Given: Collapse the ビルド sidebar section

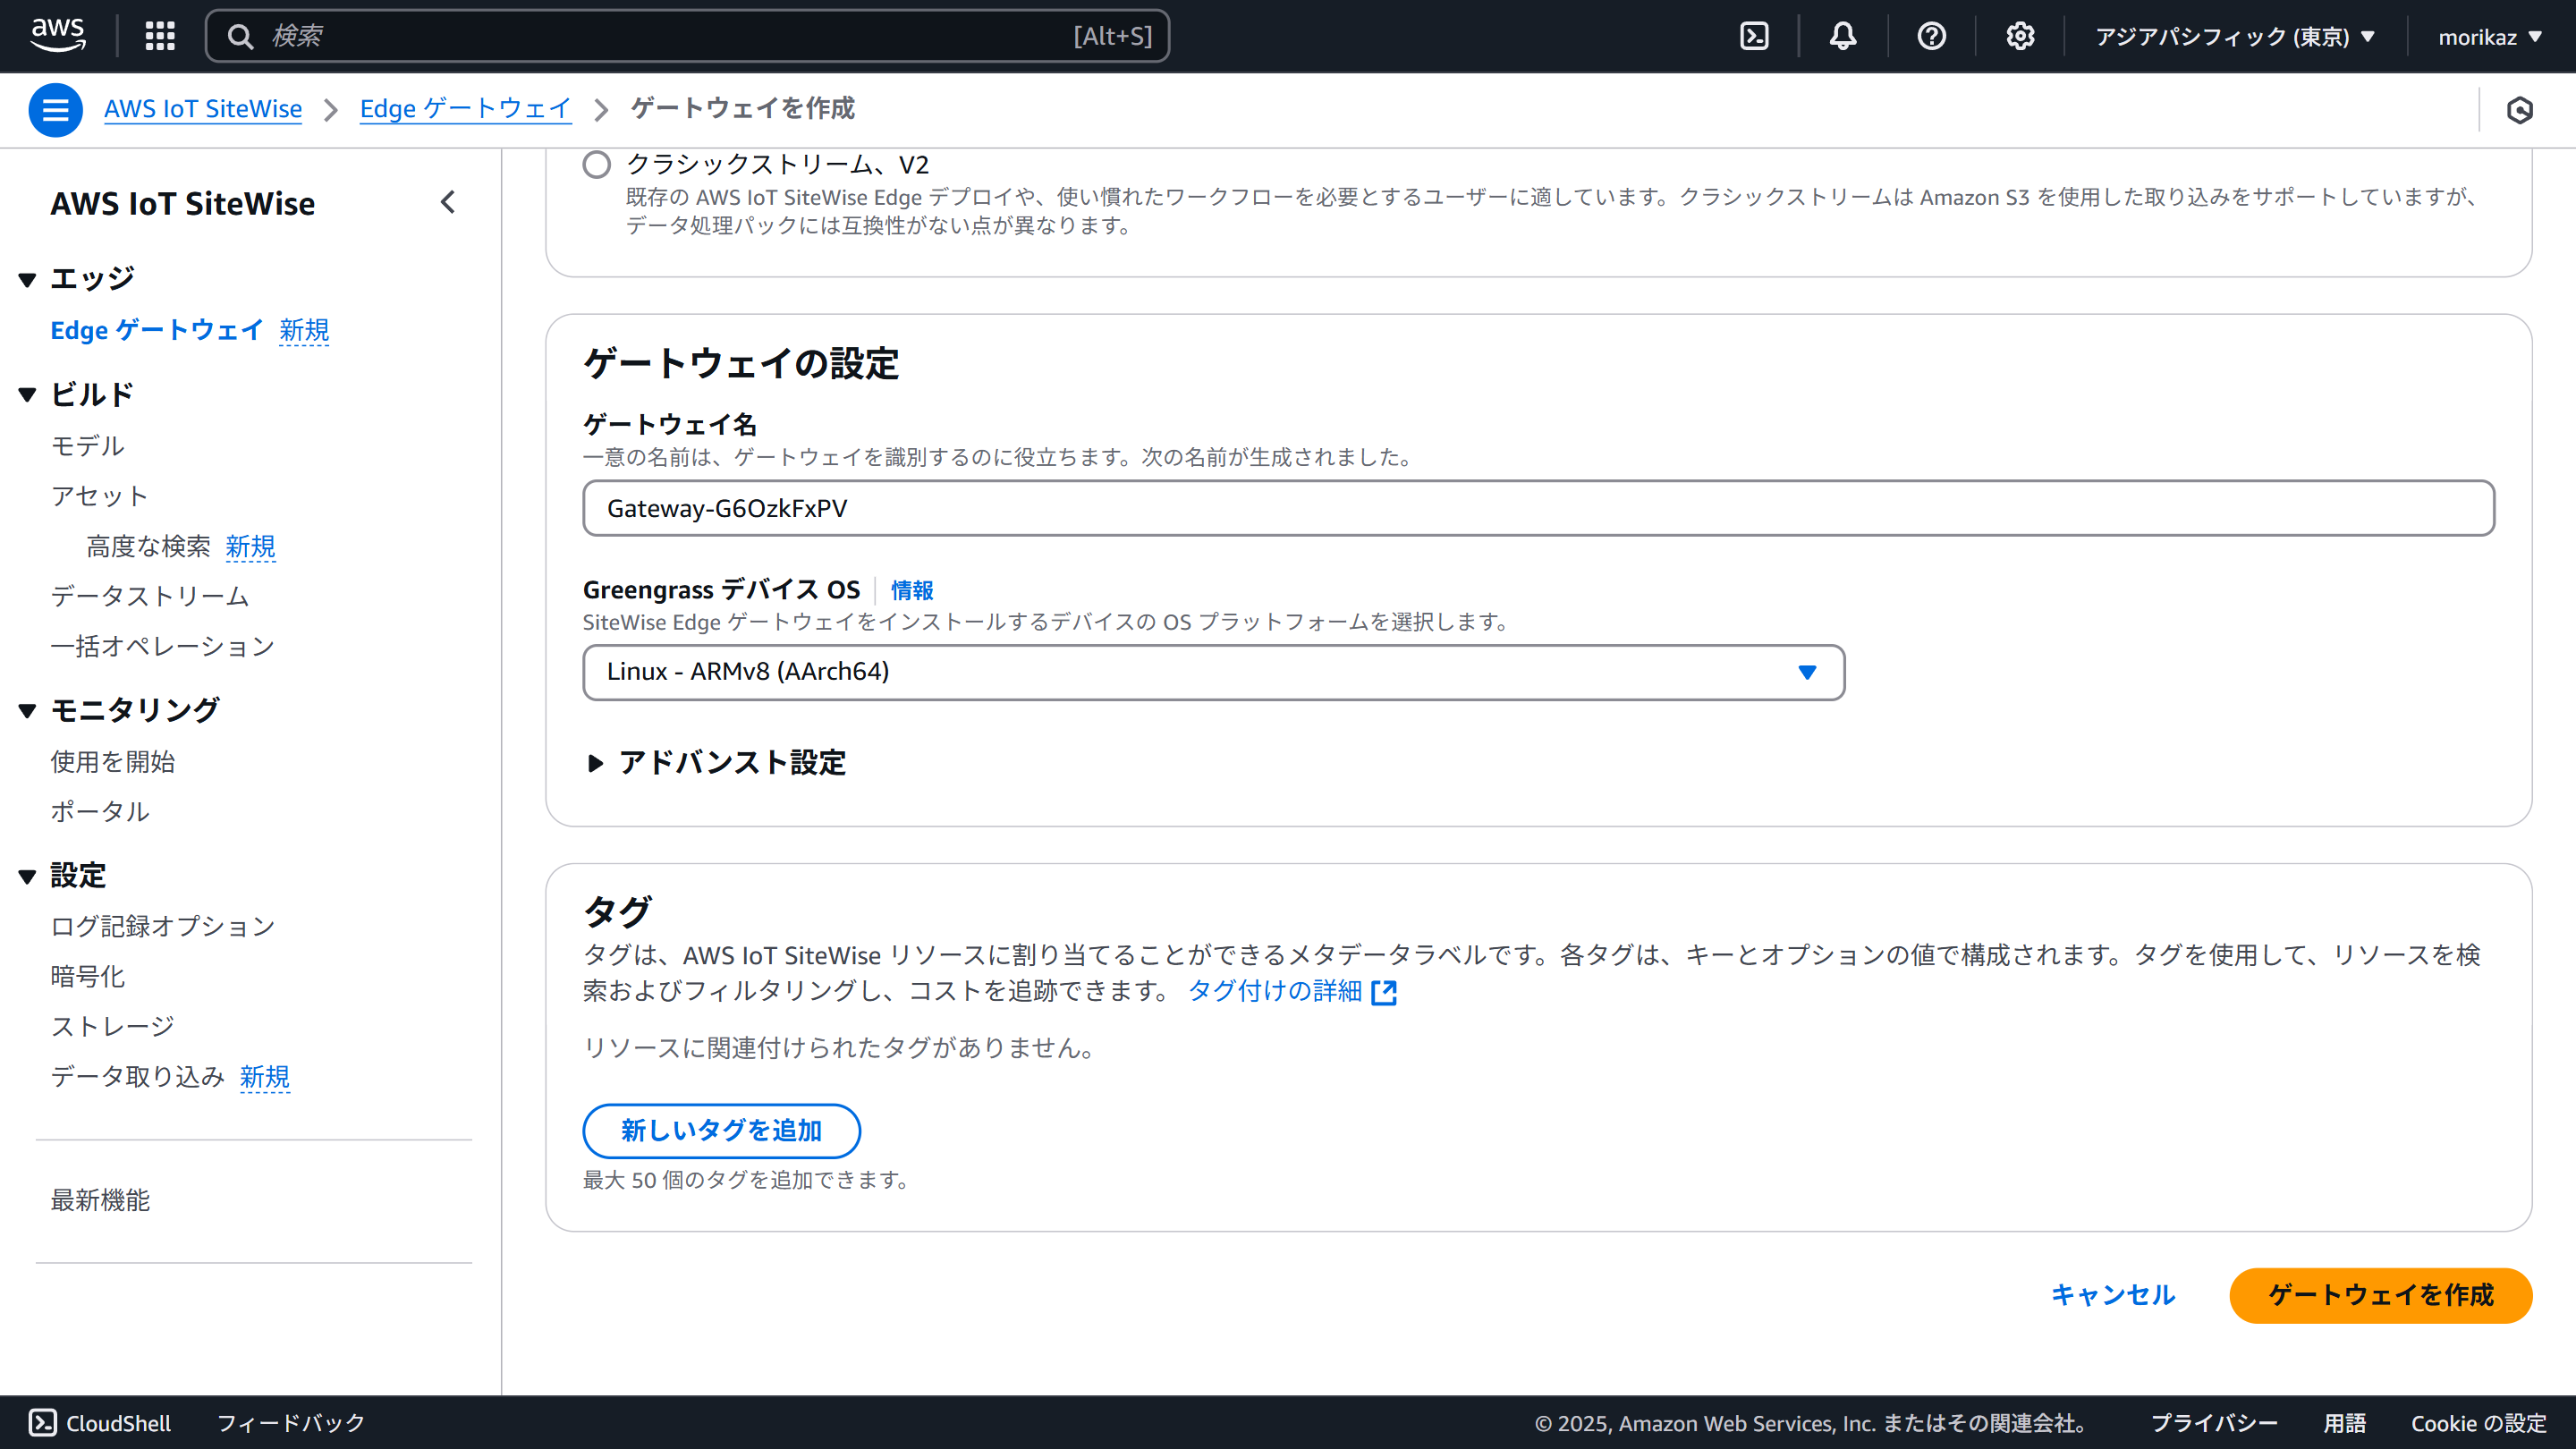Looking at the screenshot, I should [27, 394].
